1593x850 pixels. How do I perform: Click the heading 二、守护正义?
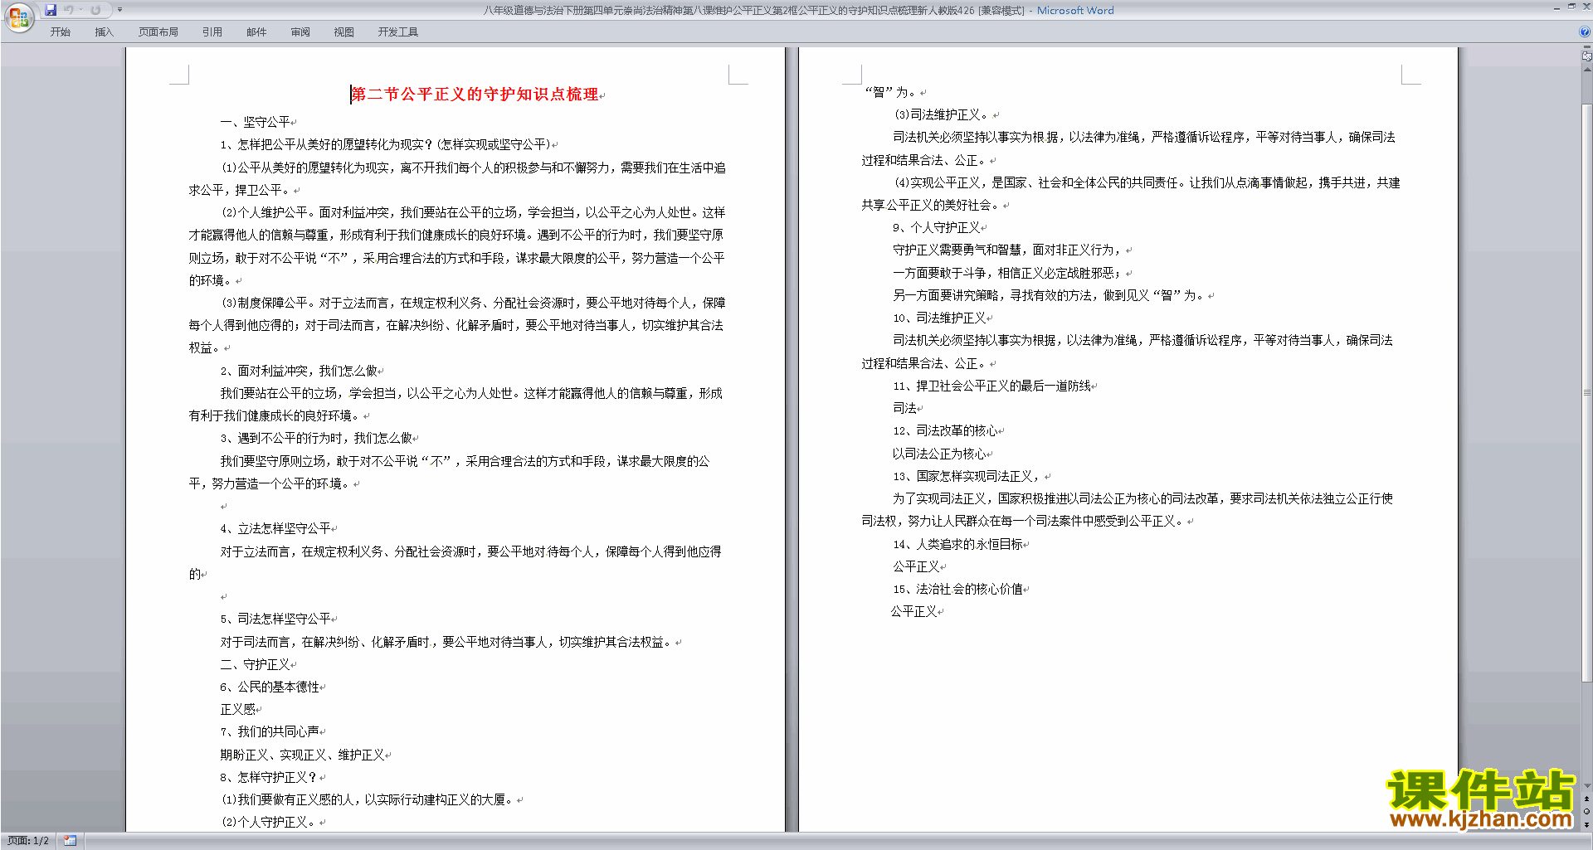[256, 664]
